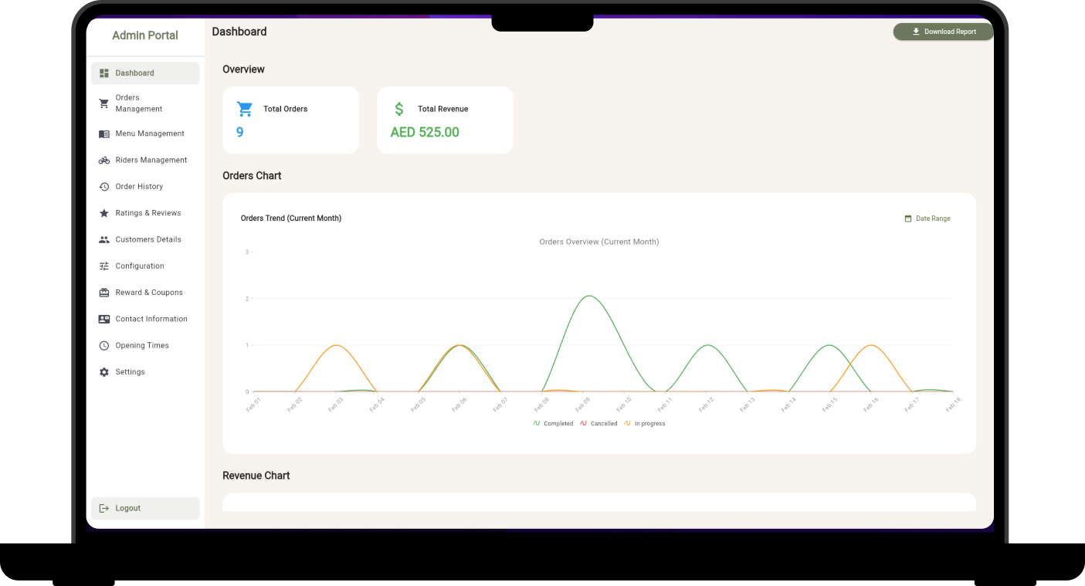The height and width of the screenshot is (586, 1085).
Task: Click the download arrow icon in report button
Action: (916, 32)
